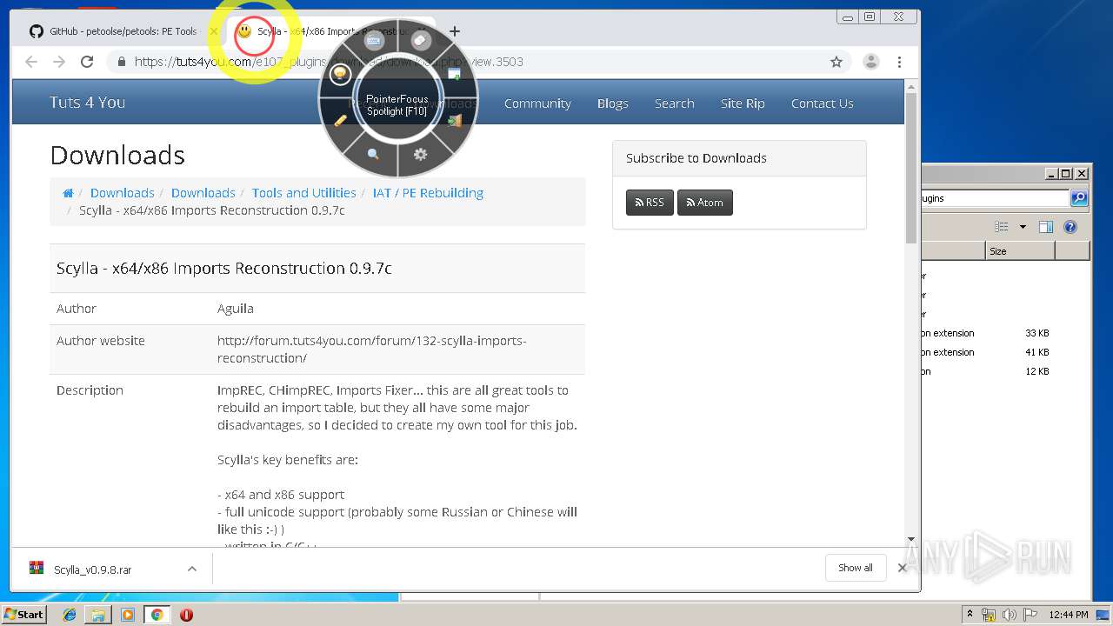Click Show all downloads
Screen dimensions: 1113x626
click(x=856, y=568)
